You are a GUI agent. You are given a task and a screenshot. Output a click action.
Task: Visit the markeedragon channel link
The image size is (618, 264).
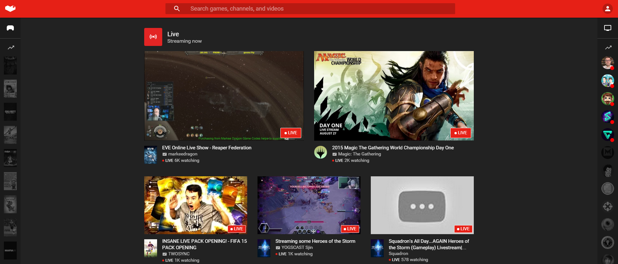183,154
